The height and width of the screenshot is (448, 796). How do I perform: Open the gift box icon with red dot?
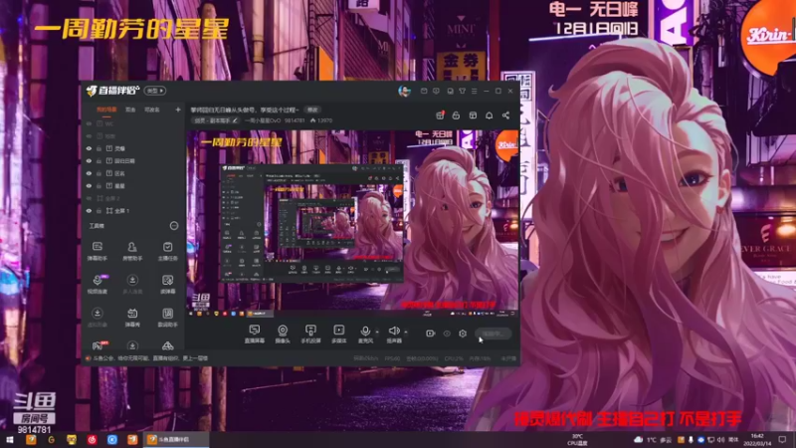click(440, 115)
